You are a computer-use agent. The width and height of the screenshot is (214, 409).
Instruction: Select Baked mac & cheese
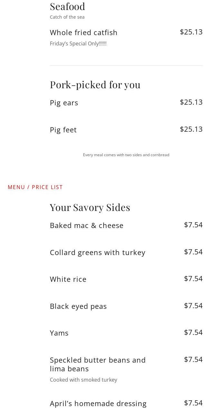click(x=87, y=225)
